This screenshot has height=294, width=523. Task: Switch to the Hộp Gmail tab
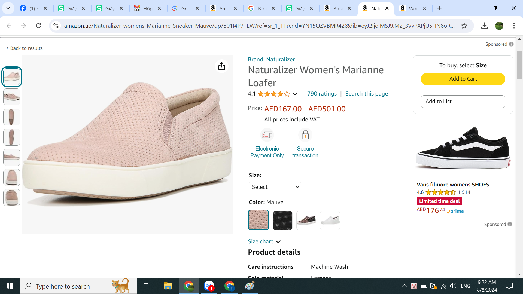click(147, 8)
